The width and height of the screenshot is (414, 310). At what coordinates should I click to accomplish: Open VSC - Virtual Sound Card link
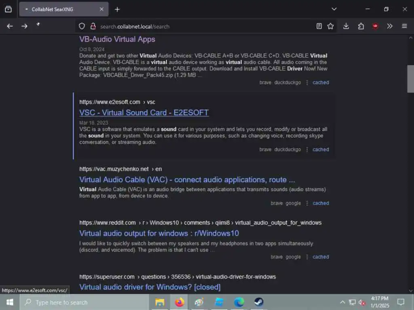pos(144,113)
